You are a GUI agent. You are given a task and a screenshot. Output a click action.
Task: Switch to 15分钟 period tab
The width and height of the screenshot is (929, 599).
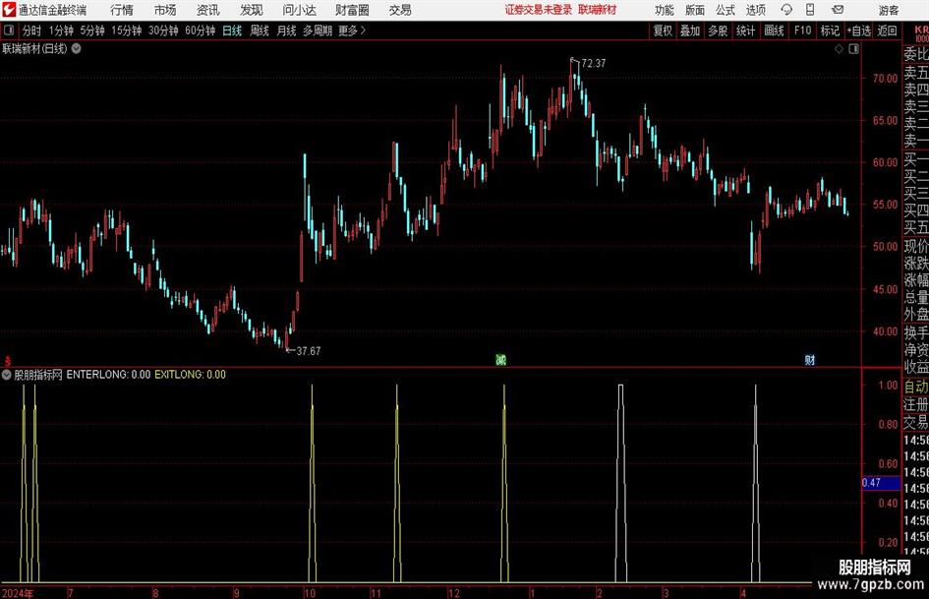127,30
